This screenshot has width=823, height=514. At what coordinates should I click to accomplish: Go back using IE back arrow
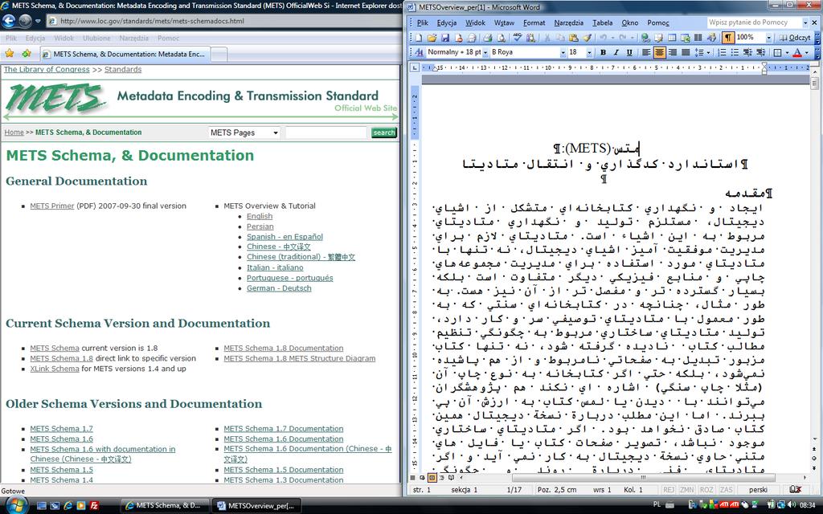coord(8,21)
